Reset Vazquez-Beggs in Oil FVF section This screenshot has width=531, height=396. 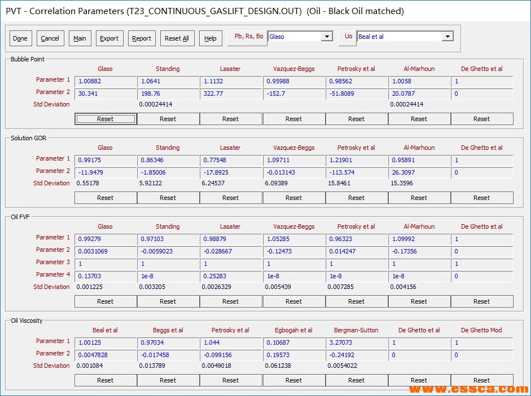click(x=293, y=301)
